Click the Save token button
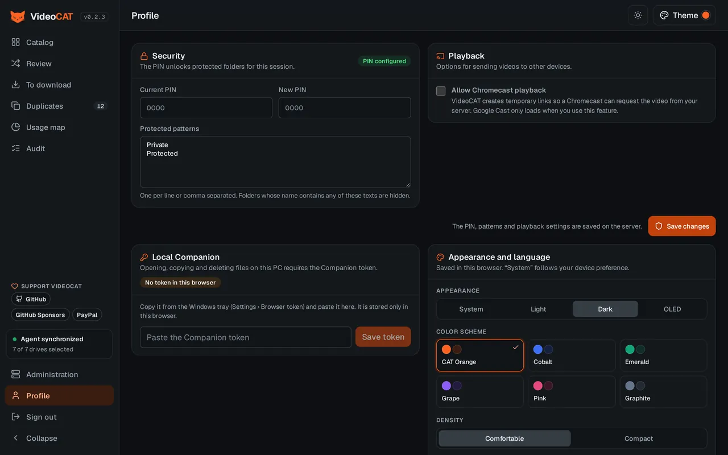The width and height of the screenshot is (728, 455). tap(383, 337)
